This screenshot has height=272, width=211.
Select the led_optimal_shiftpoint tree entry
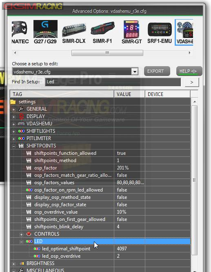pos(66,249)
